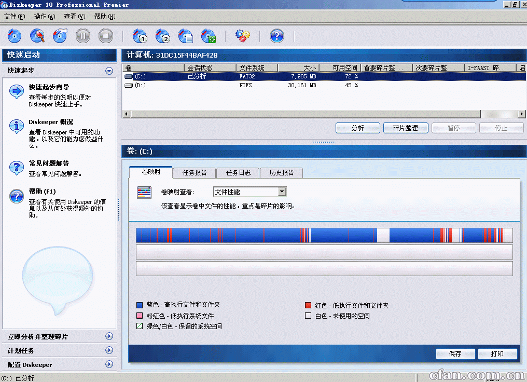Click the drive icon for volume C:

[x=129, y=77]
